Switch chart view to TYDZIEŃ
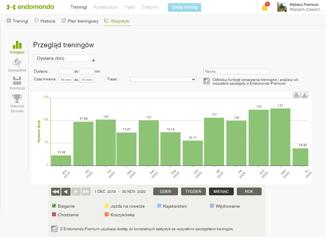326x237 pixels. (193, 192)
